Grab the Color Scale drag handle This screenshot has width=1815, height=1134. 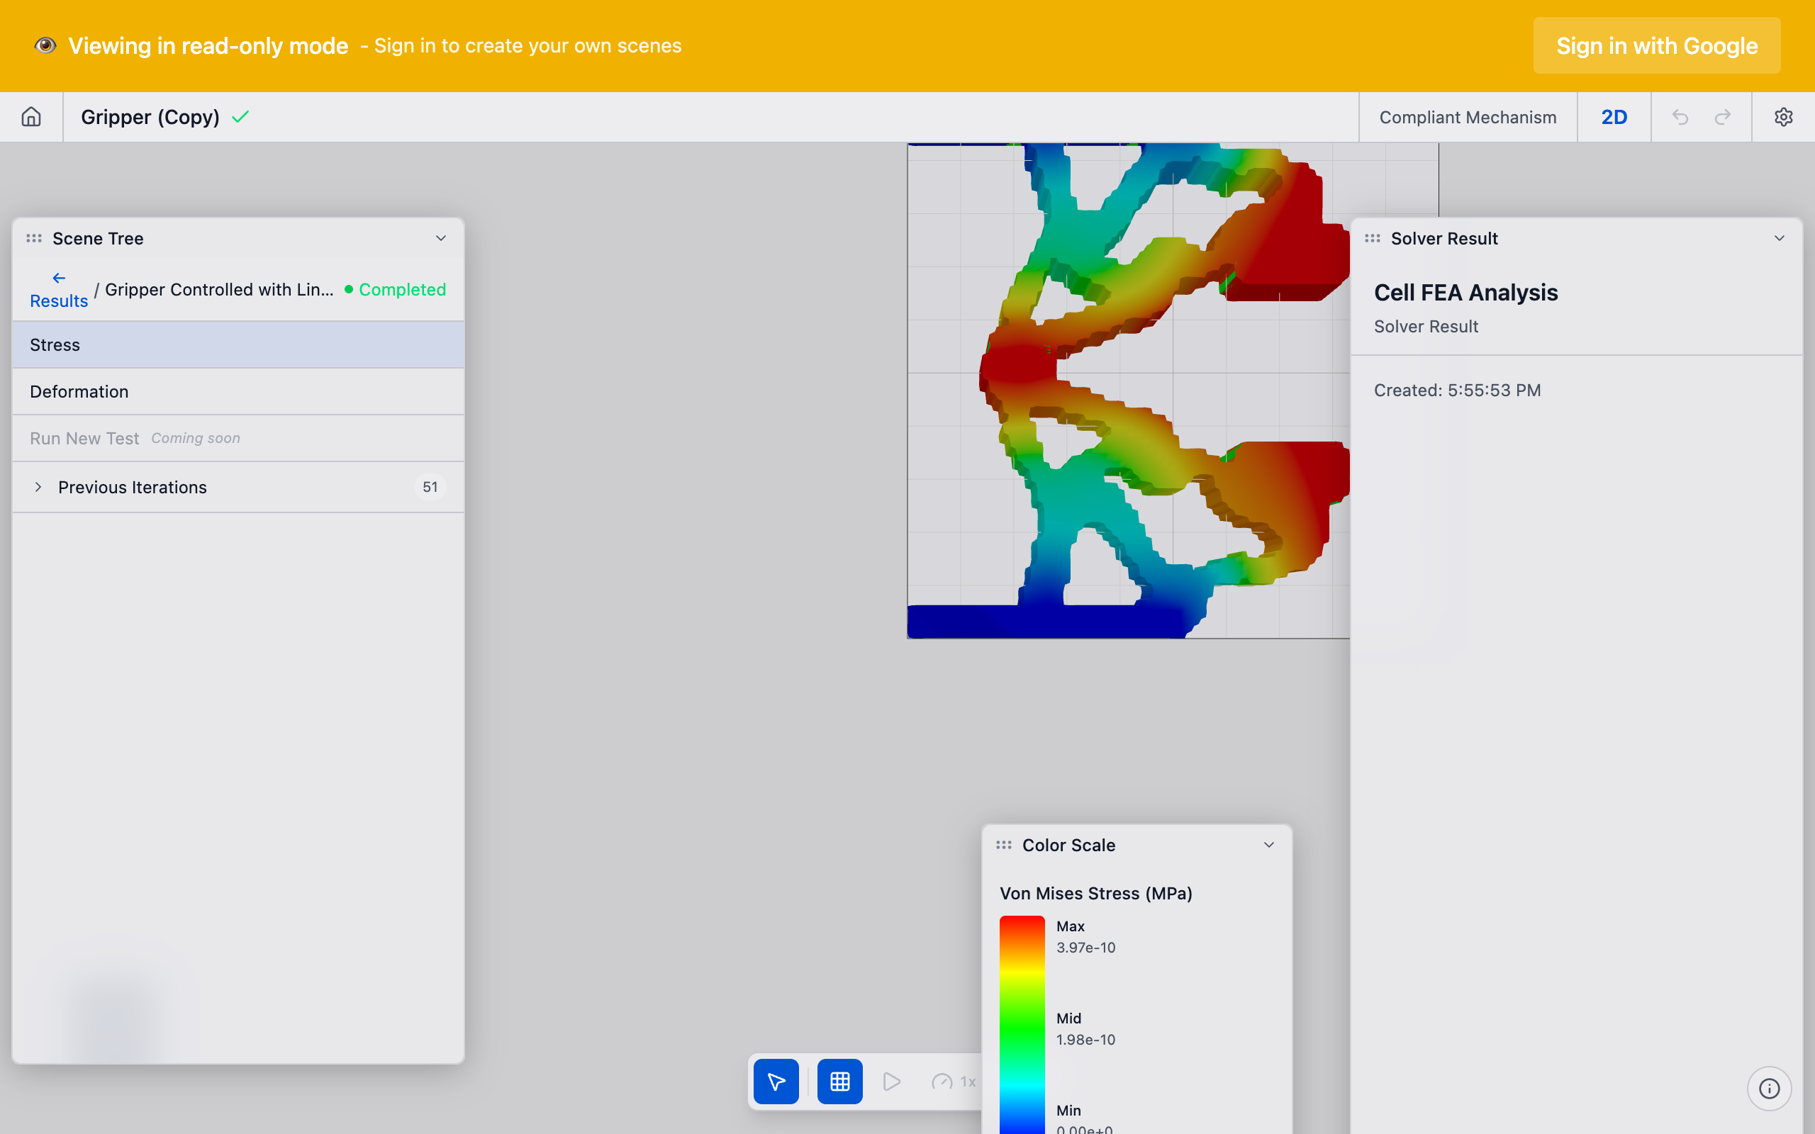coord(1003,846)
